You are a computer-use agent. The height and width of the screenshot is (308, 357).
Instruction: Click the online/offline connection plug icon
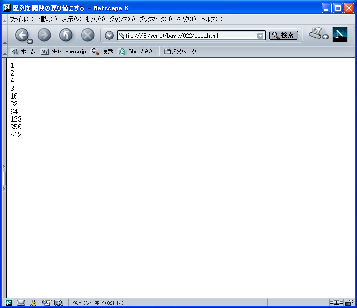coord(336,303)
